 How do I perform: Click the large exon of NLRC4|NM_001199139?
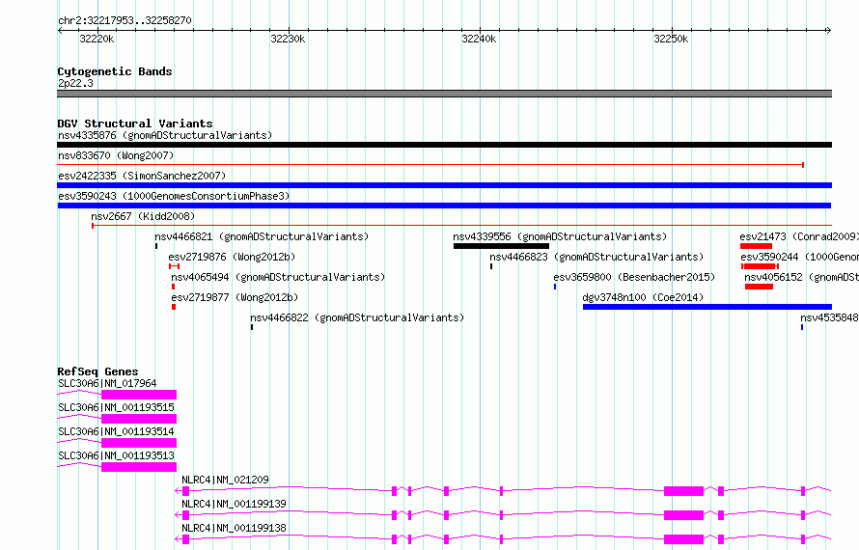click(683, 515)
